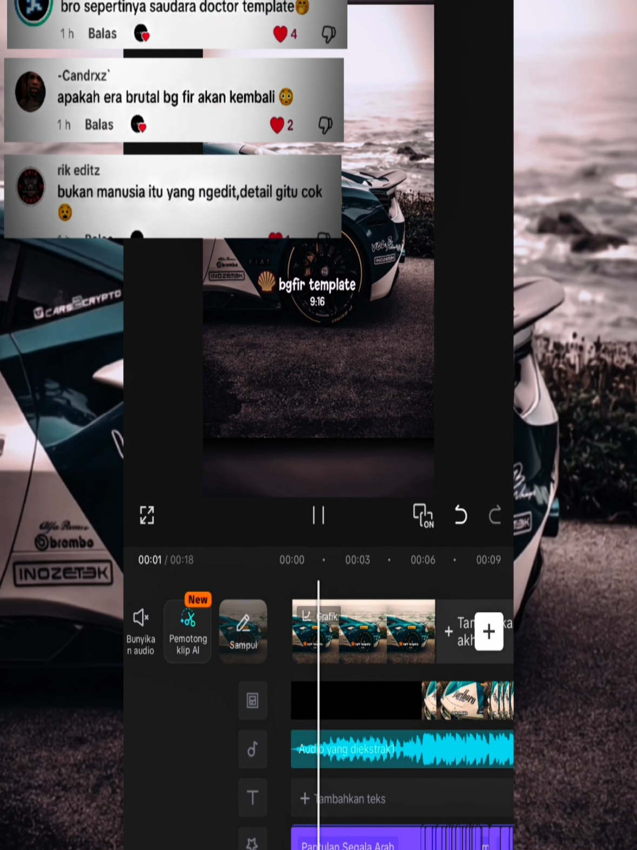
Task: Redo the previous edit
Action: (x=495, y=515)
